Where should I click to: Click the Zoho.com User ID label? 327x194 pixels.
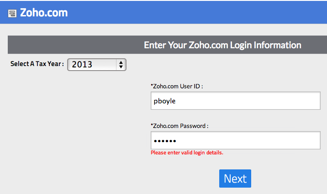pos(177,86)
